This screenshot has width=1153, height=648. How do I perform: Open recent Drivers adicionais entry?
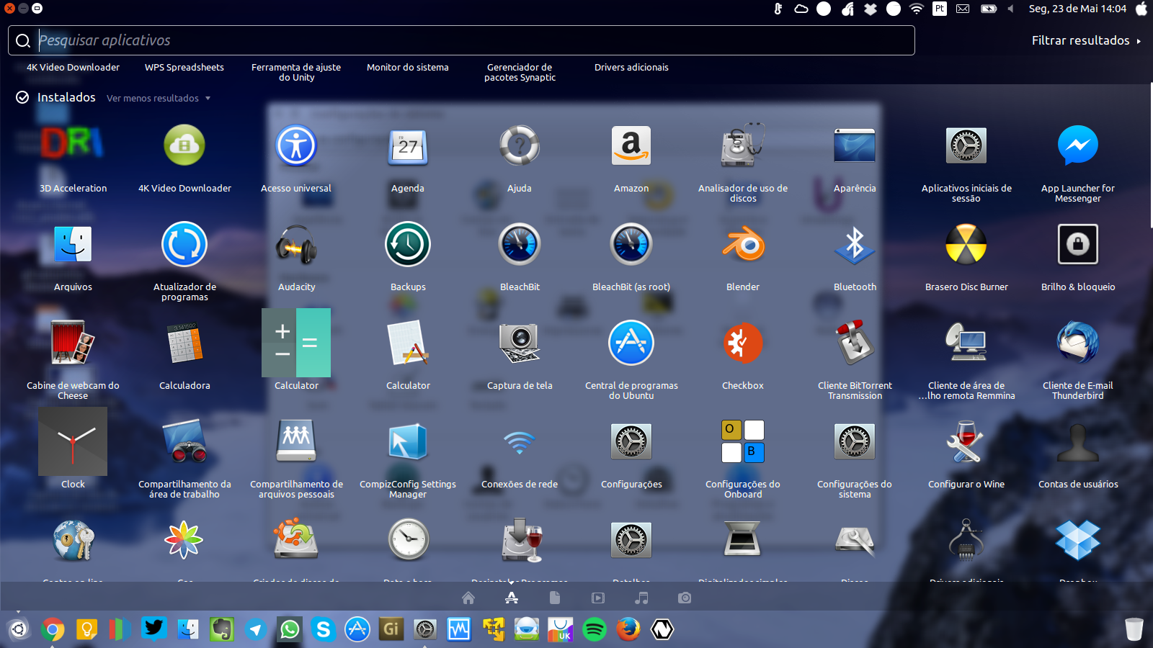click(631, 67)
